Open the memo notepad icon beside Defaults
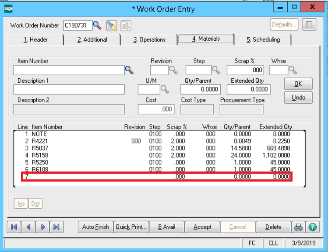The width and height of the screenshot is (328, 252). (309, 24)
